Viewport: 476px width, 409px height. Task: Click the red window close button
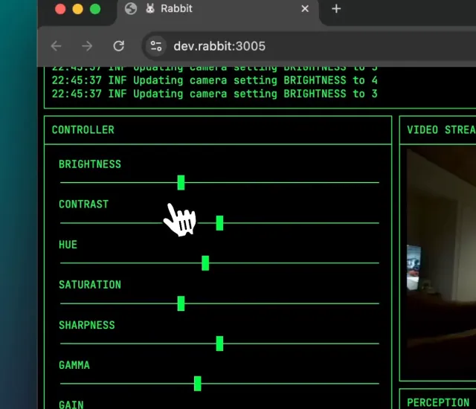(60, 9)
